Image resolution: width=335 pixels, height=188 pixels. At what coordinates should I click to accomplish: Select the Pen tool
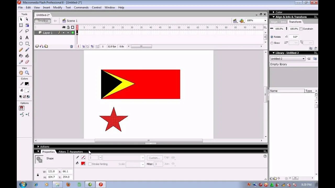click(x=21, y=37)
